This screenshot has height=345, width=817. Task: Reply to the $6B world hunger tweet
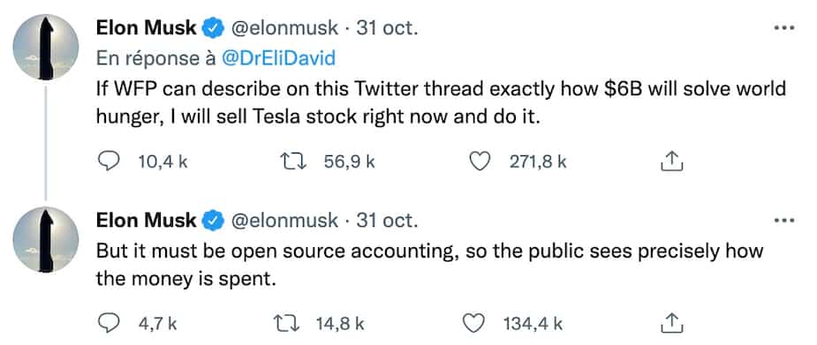tap(109, 161)
